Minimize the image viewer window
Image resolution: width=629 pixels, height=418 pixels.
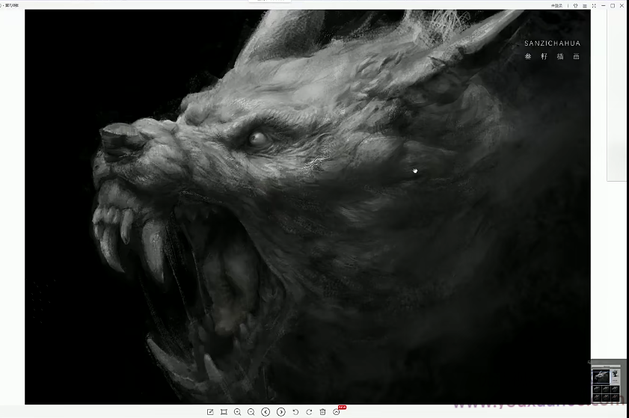[x=603, y=5]
